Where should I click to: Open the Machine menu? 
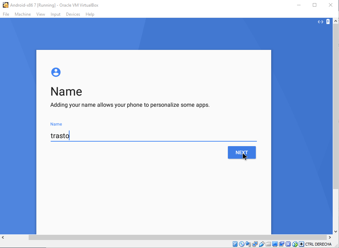coord(23,14)
